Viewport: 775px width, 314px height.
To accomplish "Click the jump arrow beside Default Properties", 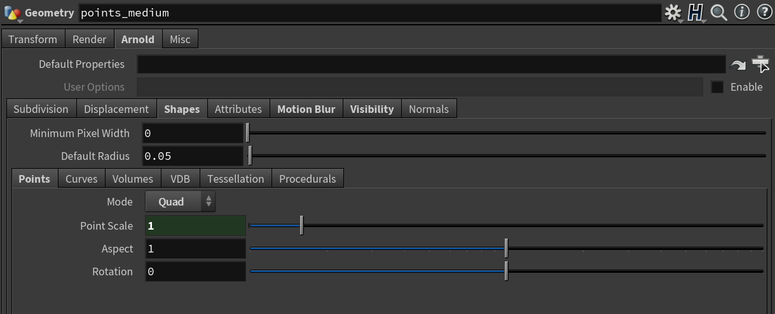I will [738, 65].
